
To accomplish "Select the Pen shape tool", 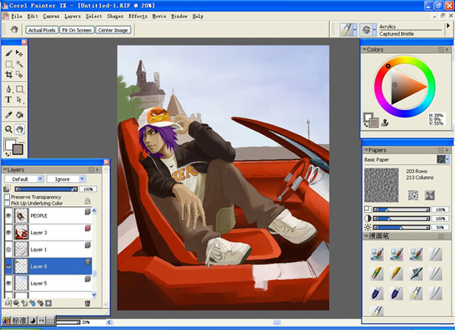I will click(x=8, y=89).
